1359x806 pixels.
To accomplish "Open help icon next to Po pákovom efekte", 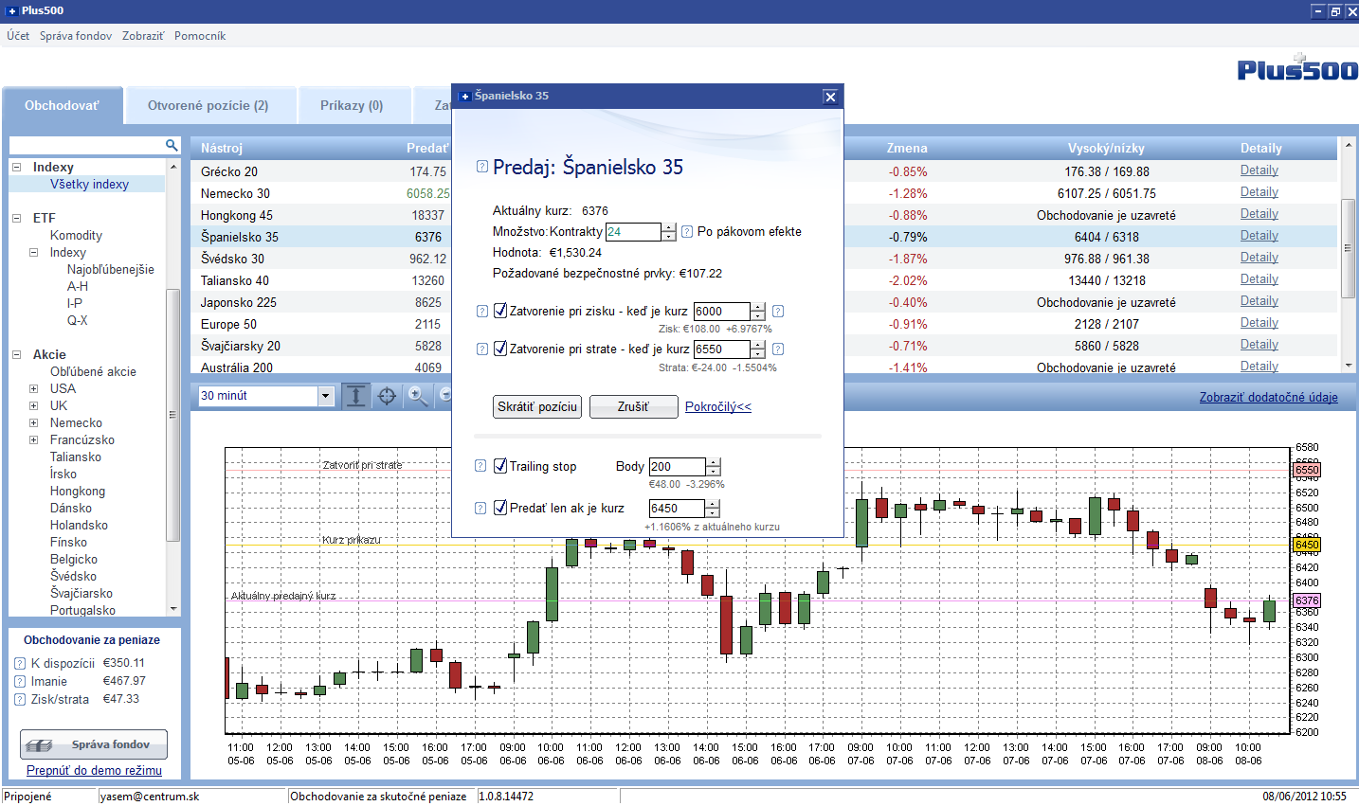I will pyautogui.click(x=687, y=231).
